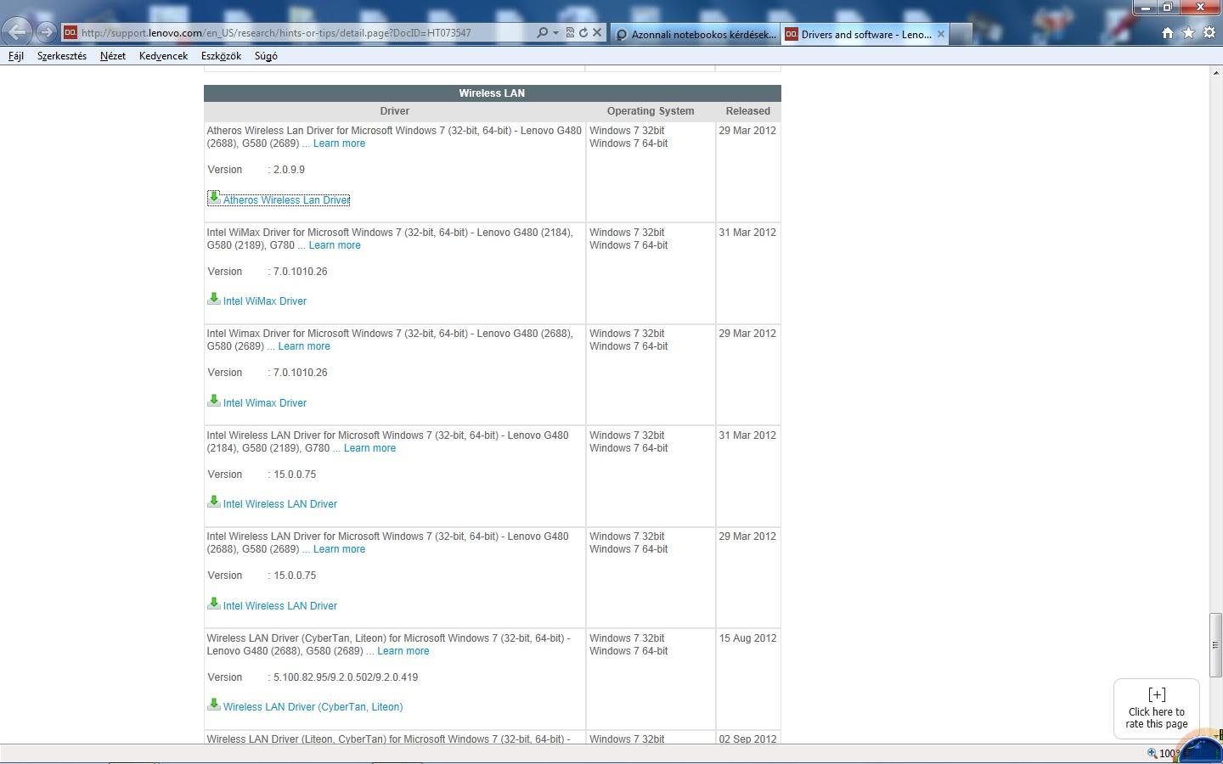Viewport: 1223px width, 764px height.
Task: Open the Kedvencek menu
Action: (163, 56)
